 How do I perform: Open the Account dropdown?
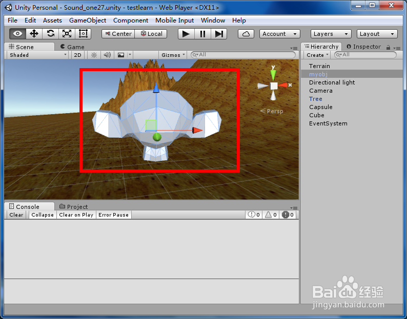(x=279, y=34)
